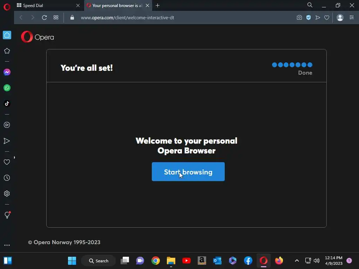This screenshot has width=359, height=269.
Task: Go to sidebar Home icon
Action: (7, 35)
